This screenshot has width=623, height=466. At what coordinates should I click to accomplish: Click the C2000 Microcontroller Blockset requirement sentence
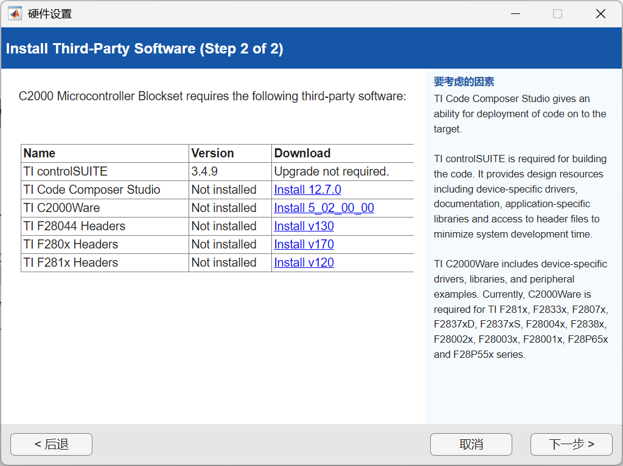212,96
